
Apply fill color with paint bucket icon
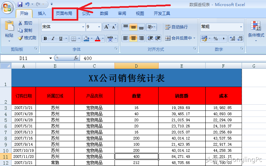[x=86, y=39]
